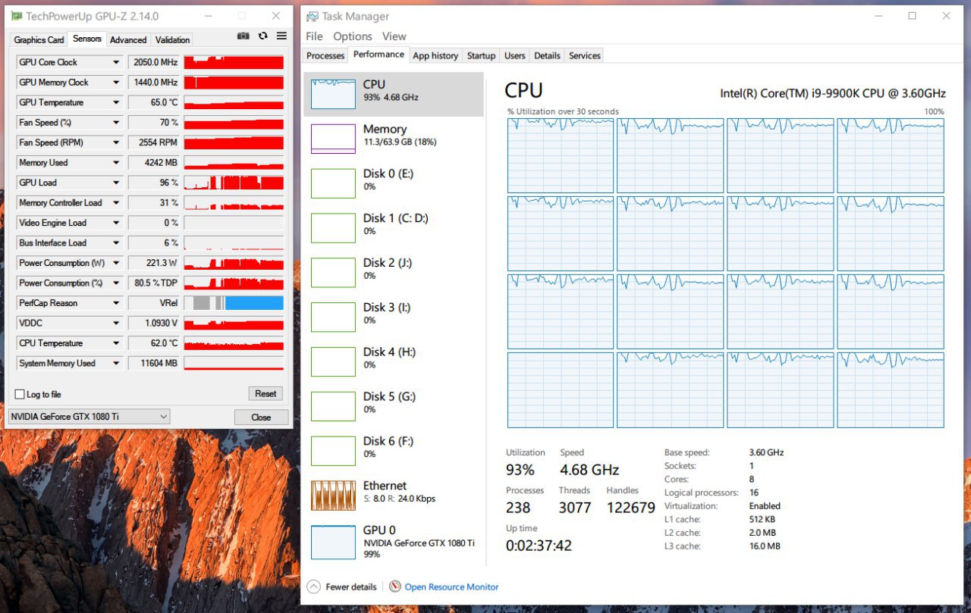Open the Task Manager Processes tab

point(325,55)
